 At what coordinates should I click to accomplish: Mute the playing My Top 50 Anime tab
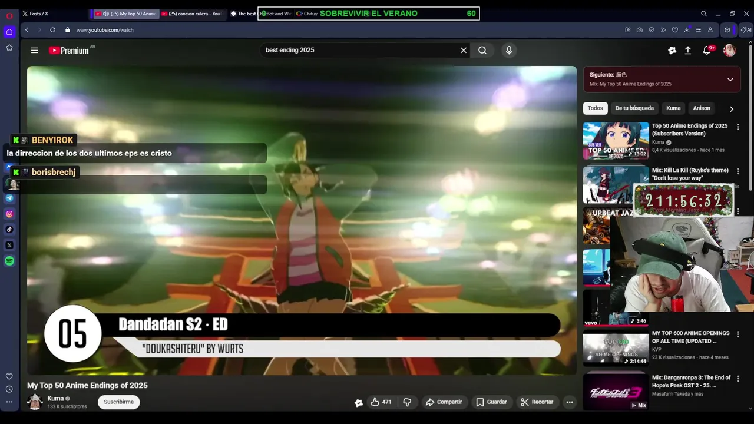point(106,14)
